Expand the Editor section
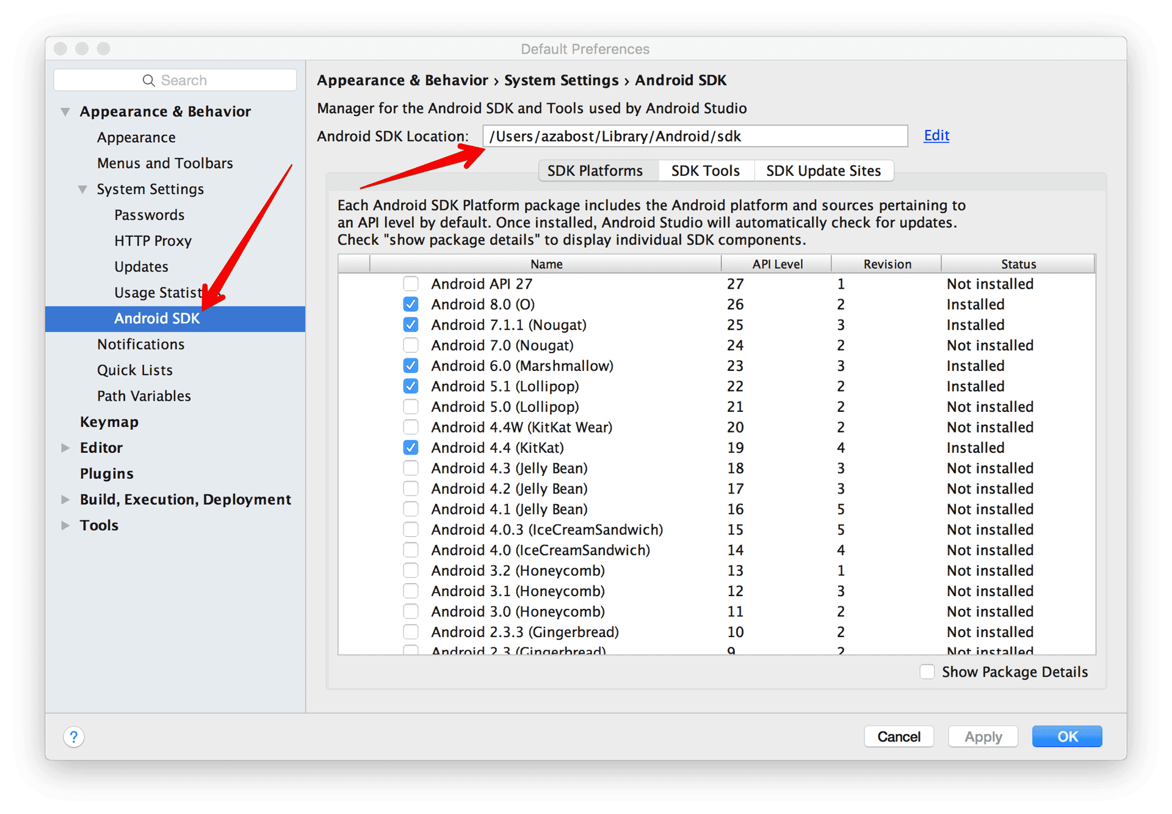Screen dimensions: 1172x814 (x=65, y=448)
